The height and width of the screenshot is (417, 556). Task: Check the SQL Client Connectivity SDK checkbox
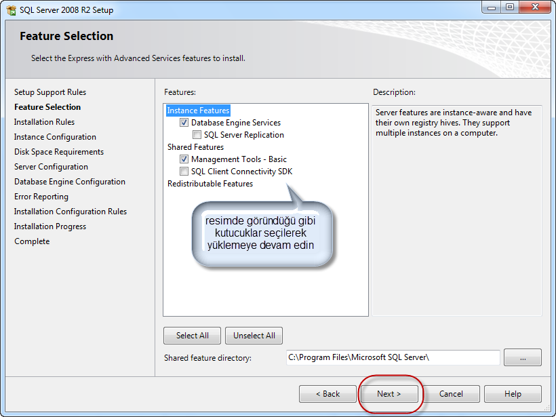coord(184,172)
